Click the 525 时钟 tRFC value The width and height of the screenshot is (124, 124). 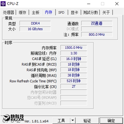(73, 81)
